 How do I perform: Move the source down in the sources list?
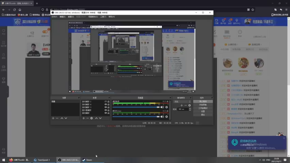click(100, 118)
